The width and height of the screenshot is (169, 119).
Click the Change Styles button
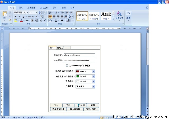119,16
